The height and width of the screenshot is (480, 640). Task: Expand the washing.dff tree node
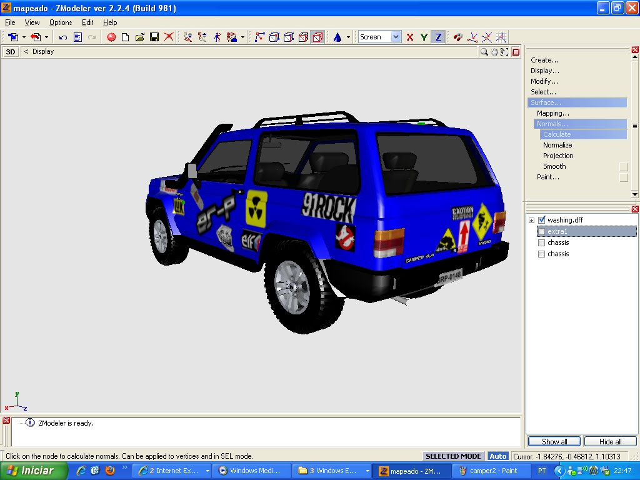[531, 221]
